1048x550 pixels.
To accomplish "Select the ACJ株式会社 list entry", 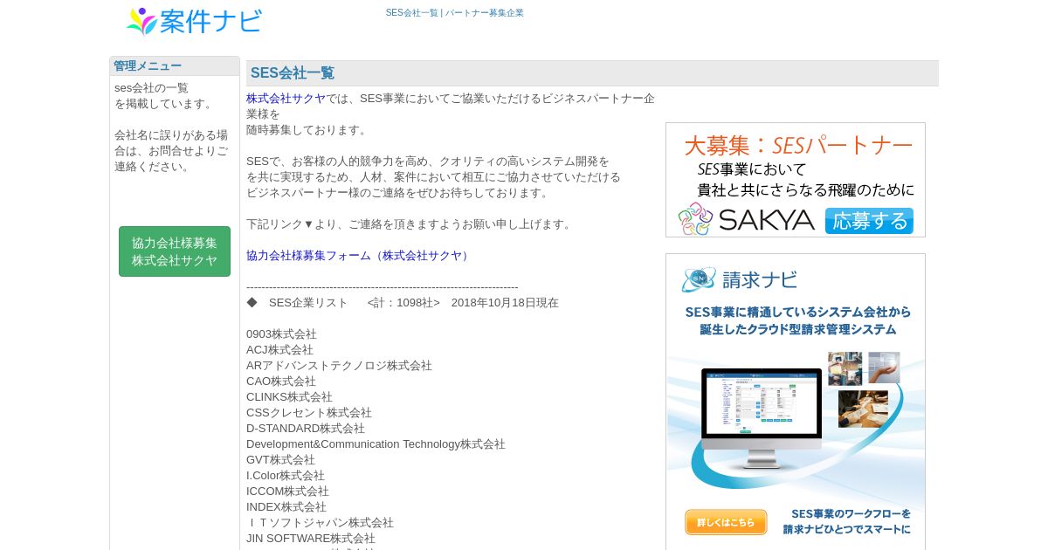I will tap(279, 350).
